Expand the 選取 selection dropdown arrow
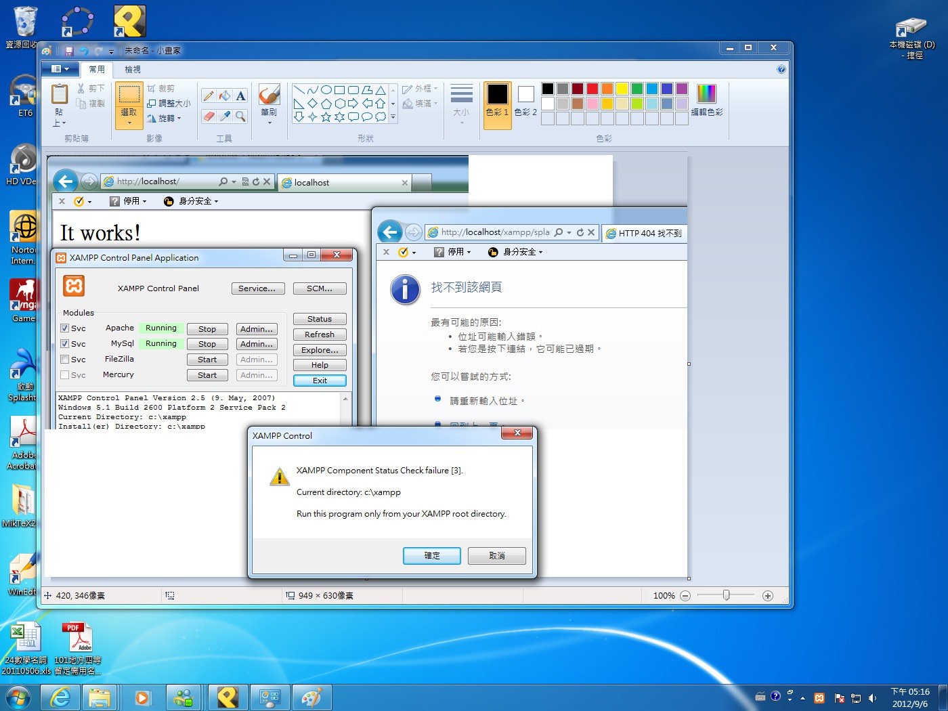Image resolution: width=948 pixels, height=711 pixels. 129,123
